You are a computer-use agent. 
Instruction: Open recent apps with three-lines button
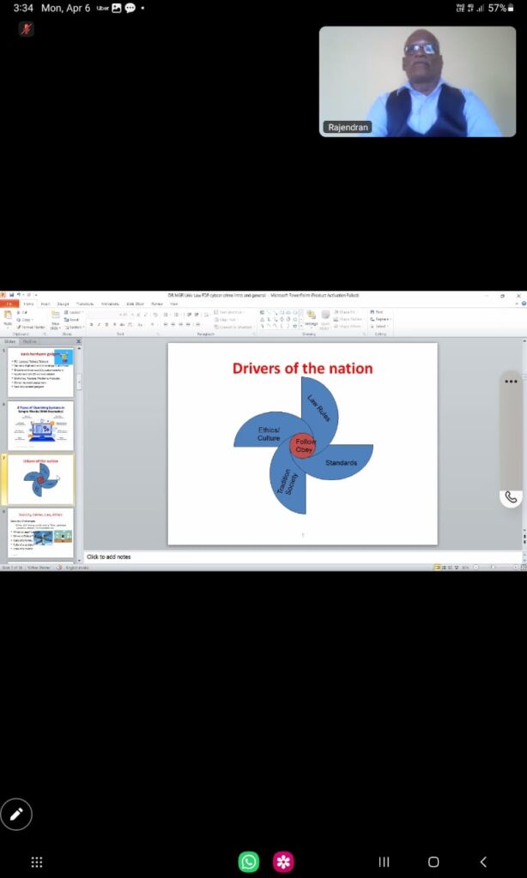[384, 861]
